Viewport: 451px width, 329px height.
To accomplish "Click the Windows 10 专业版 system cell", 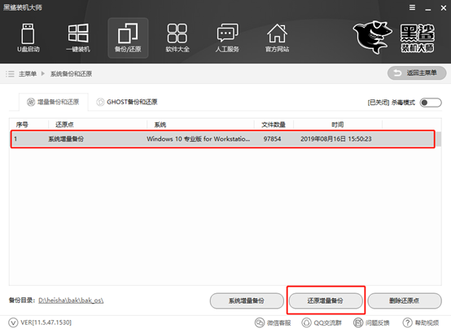I will point(198,139).
